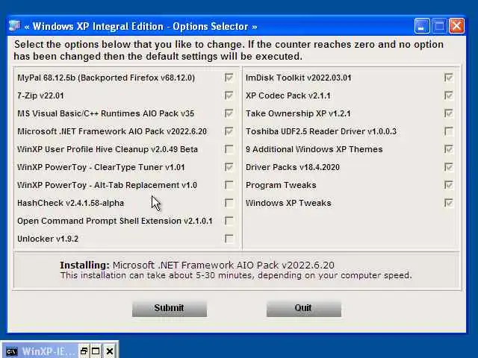Click 7-Zip v22.01 option label
The height and width of the screenshot is (358, 478).
[40, 95]
